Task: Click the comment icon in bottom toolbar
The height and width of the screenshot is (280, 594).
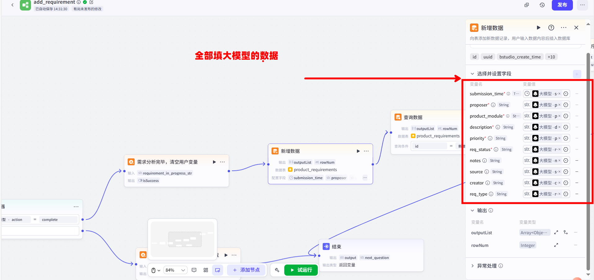Action: click(194, 270)
